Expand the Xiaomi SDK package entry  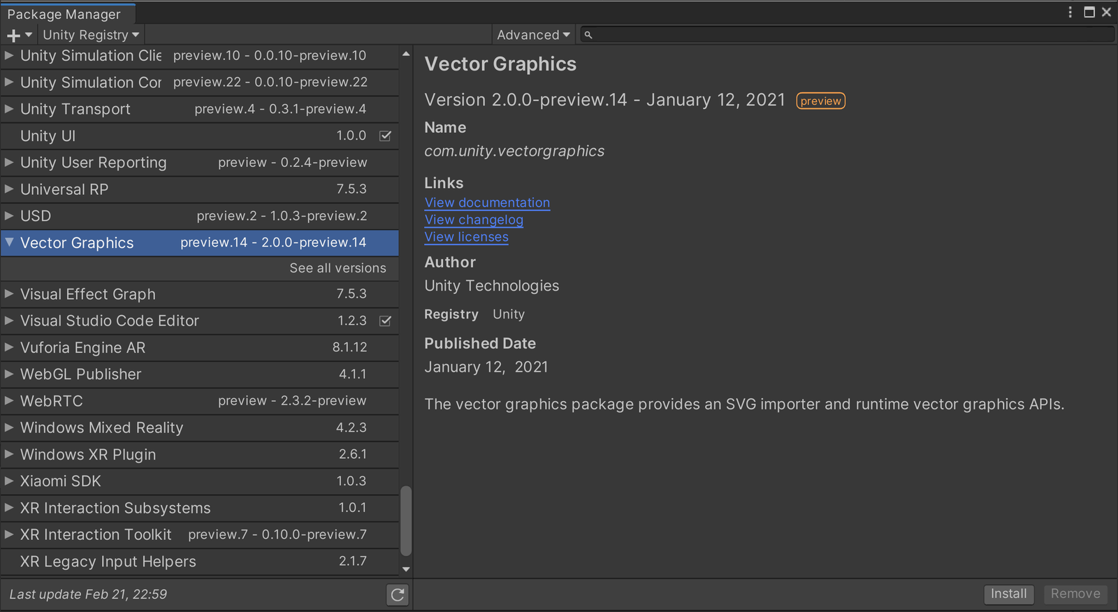[x=9, y=481]
